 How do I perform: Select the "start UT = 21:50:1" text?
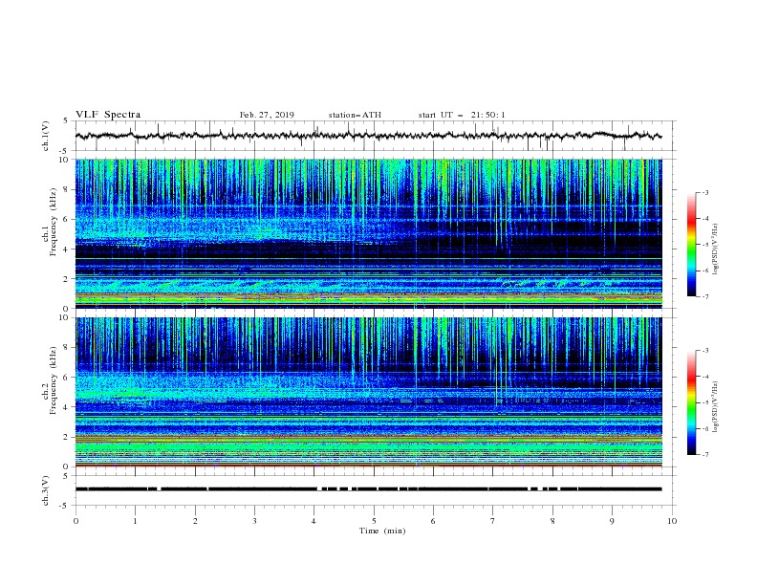(x=462, y=115)
